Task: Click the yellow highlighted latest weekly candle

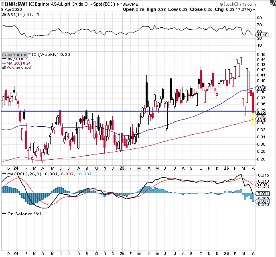Action: pyautogui.click(x=253, y=109)
